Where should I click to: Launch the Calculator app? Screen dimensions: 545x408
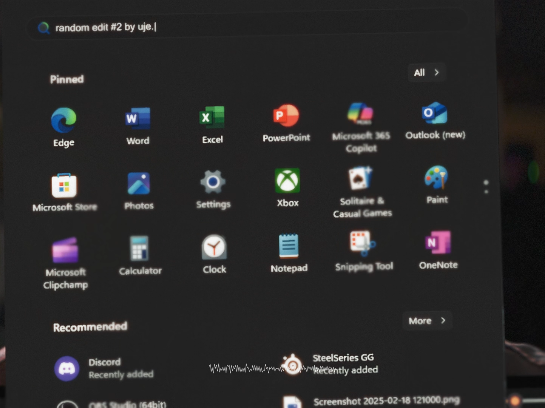click(x=140, y=256)
